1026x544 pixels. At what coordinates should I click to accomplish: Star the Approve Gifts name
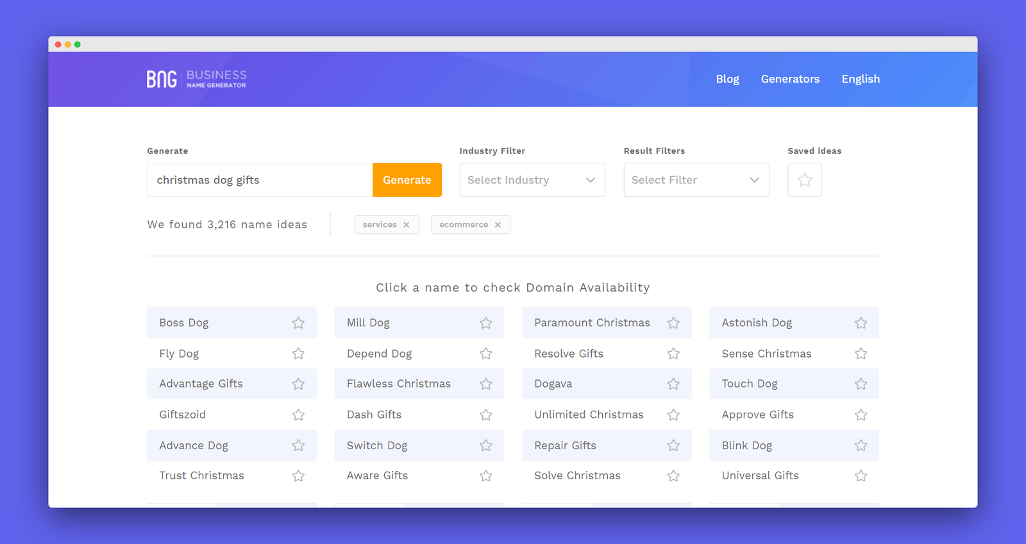(861, 415)
